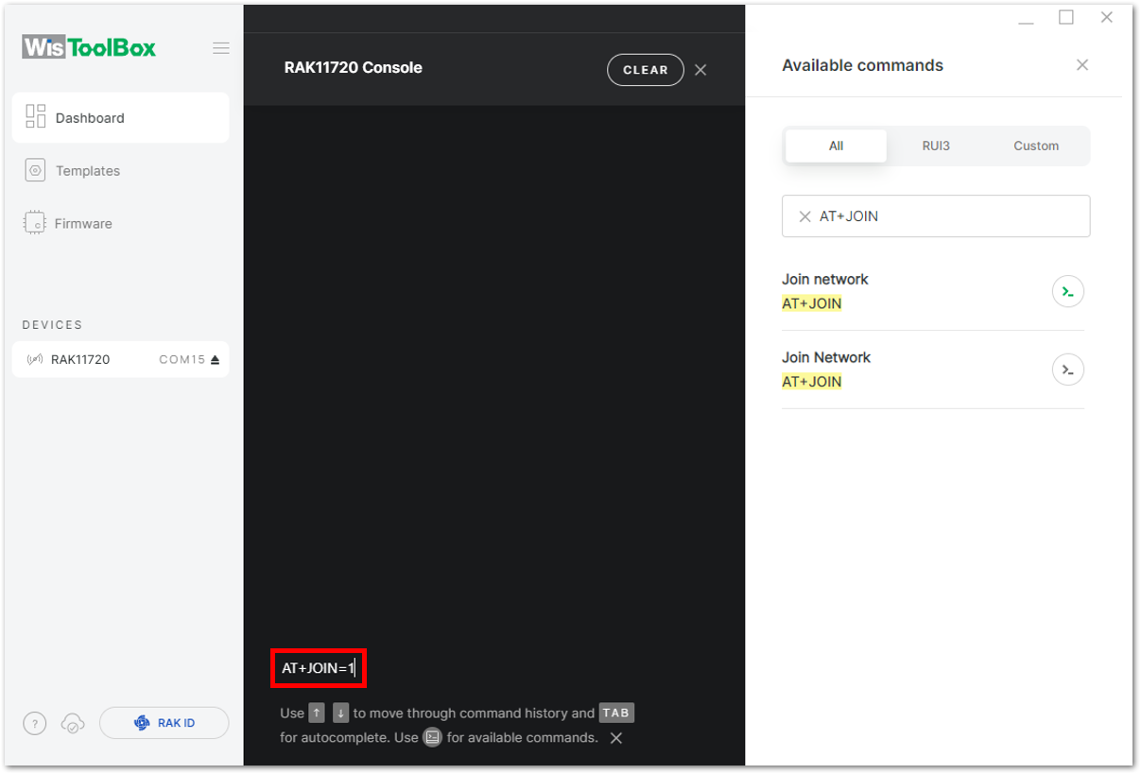
Task: Run the second 'Join Network' command
Action: 1068,370
